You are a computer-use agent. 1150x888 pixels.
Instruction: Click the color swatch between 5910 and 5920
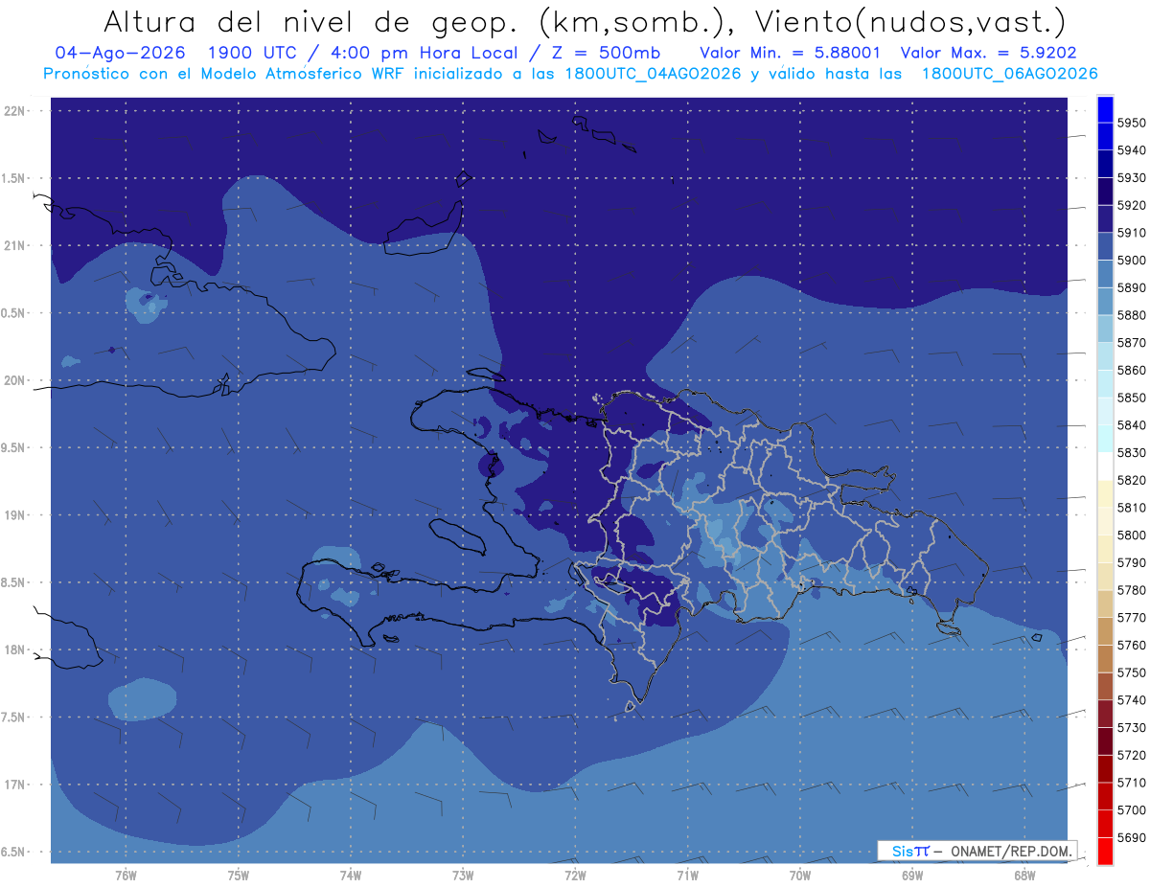(x=1105, y=218)
